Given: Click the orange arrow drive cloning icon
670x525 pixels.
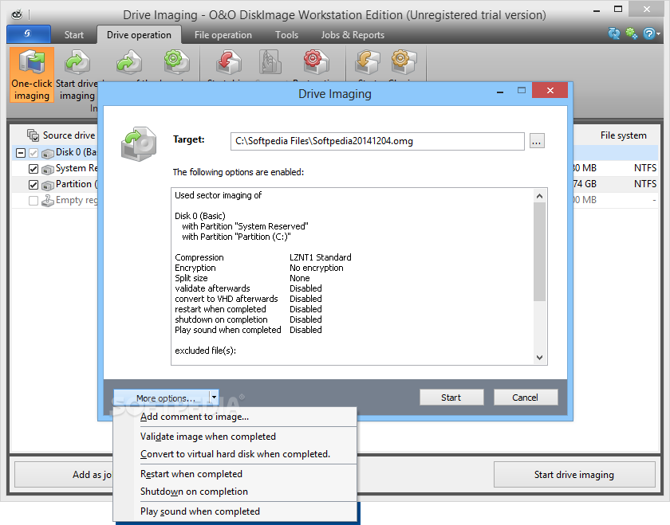Looking at the screenshot, I should point(367,62).
